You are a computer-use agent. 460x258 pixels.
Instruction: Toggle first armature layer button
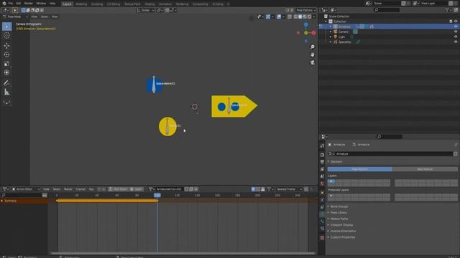(x=331, y=181)
